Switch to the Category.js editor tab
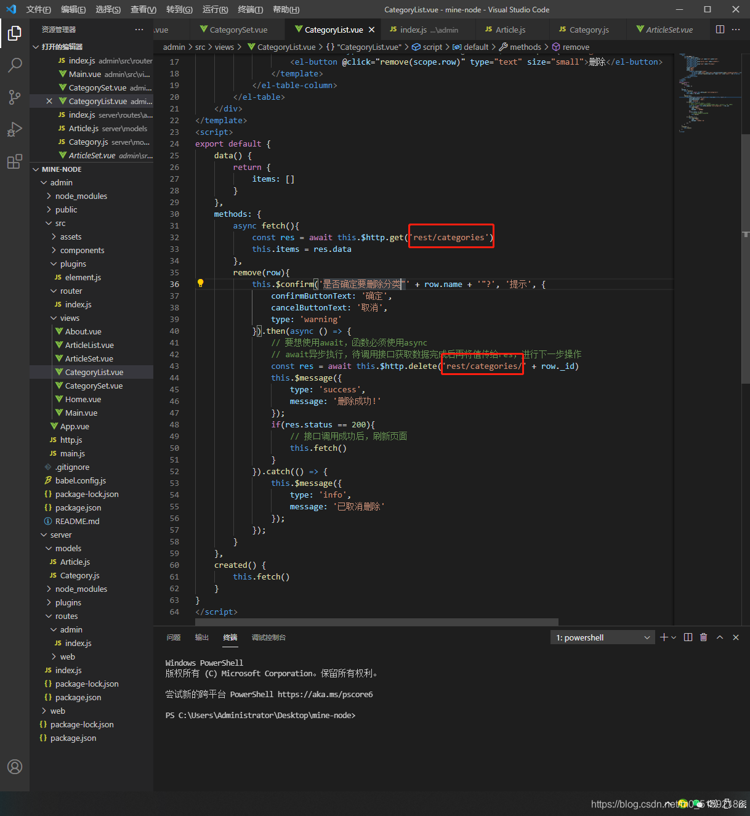The image size is (750, 816). (x=589, y=30)
